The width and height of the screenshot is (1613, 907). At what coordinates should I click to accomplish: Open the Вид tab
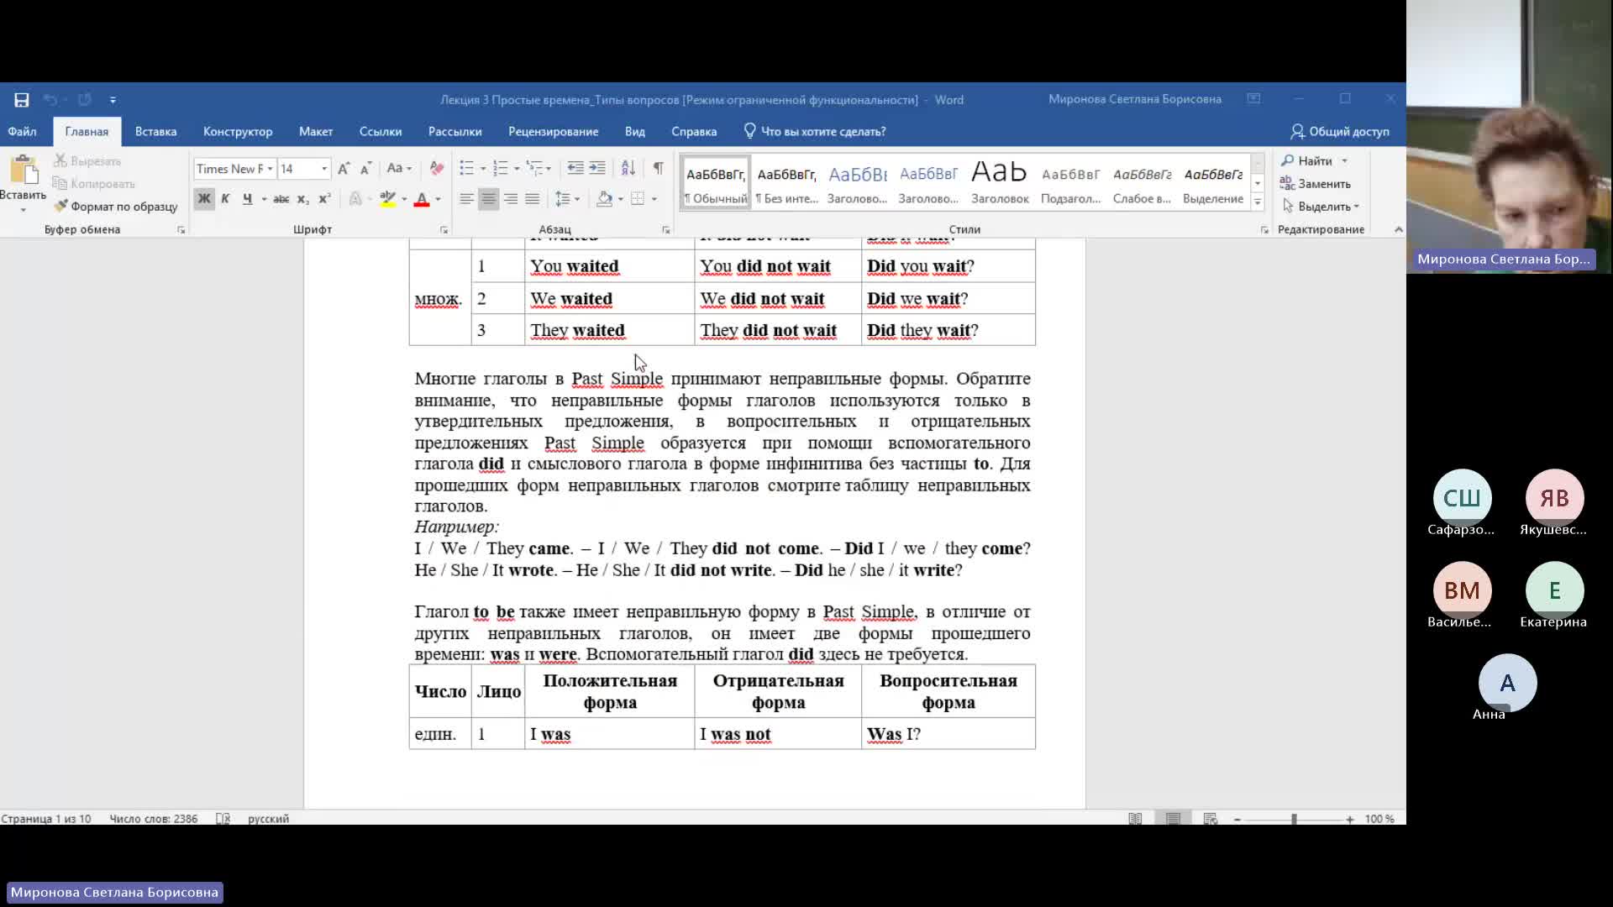tap(635, 132)
